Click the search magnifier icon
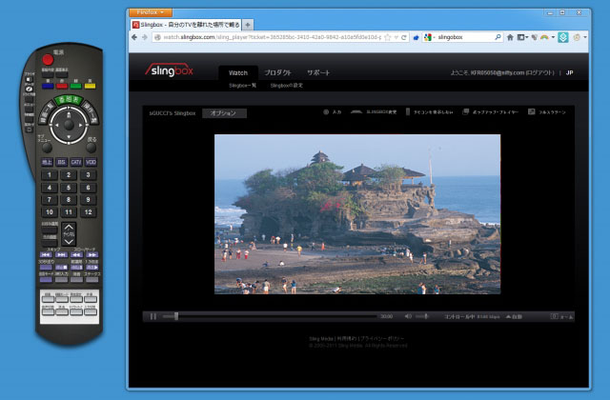 [498, 37]
